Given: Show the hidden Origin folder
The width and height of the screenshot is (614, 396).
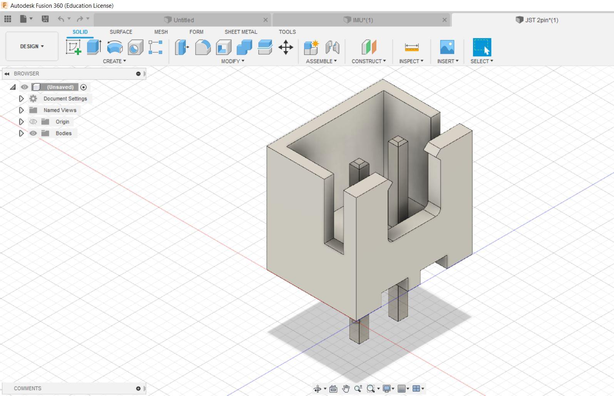Looking at the screenshot, I should pos(33,122).
